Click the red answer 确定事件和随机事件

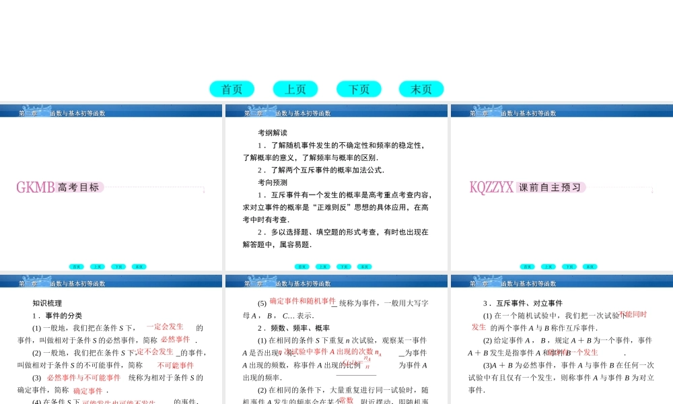click(x=303, y=302)
